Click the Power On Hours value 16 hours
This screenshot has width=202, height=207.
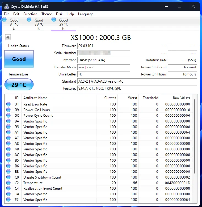(x=183, y=74)
